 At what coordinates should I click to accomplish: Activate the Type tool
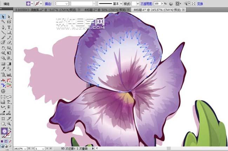(x=9, y=27)
